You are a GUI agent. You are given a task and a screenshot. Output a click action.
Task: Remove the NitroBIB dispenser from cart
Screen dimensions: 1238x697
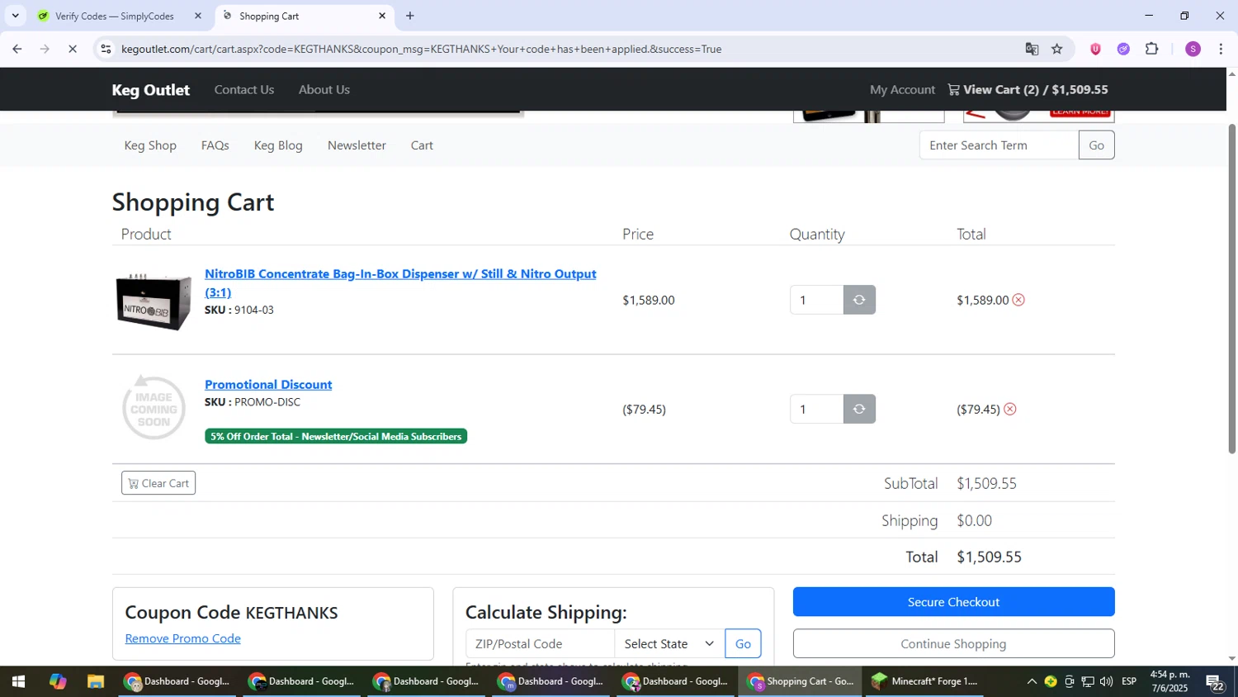pos(1018,300)
